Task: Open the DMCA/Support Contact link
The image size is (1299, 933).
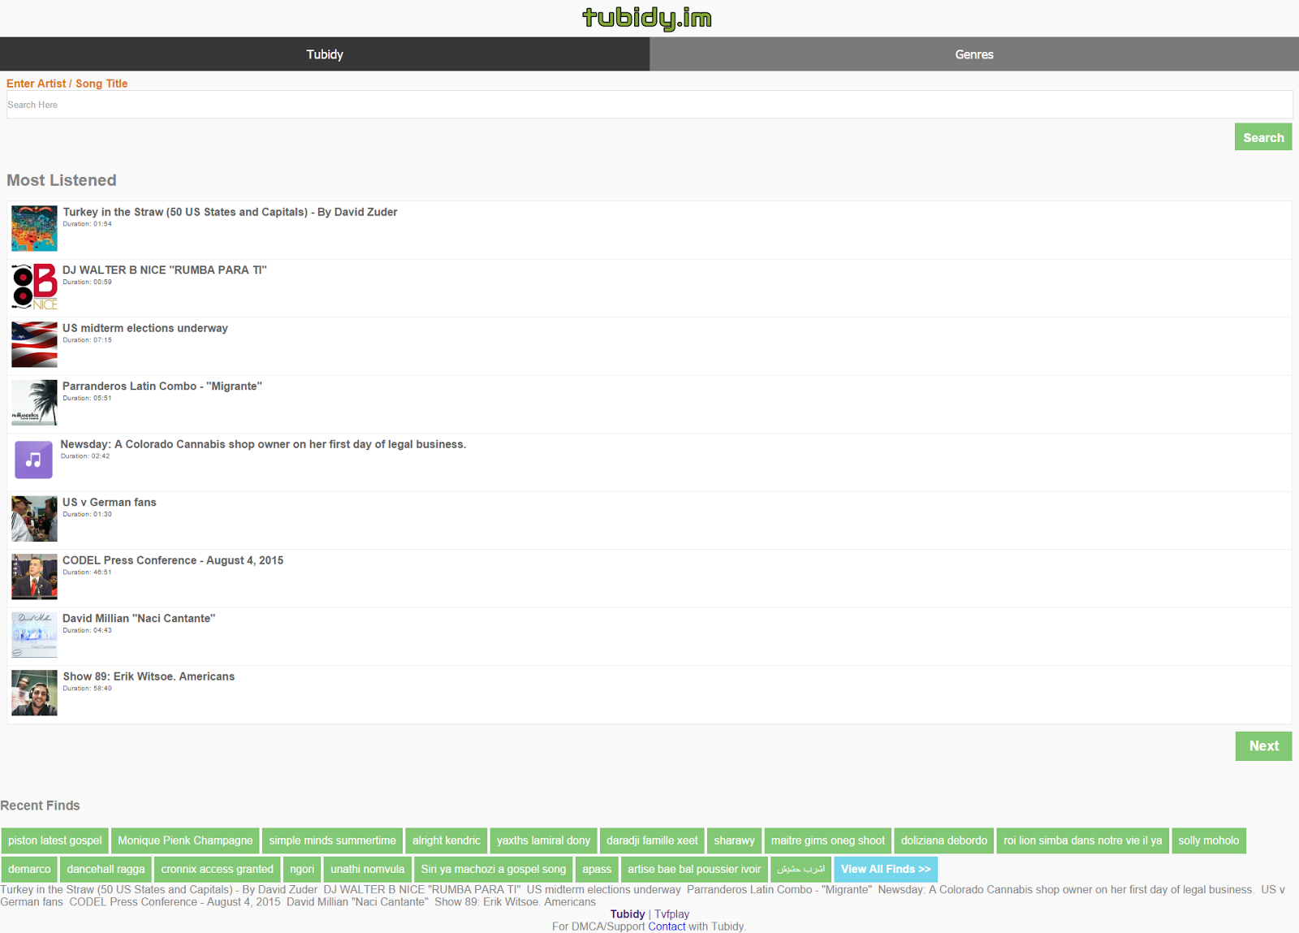Action: (x=667, y=927)
